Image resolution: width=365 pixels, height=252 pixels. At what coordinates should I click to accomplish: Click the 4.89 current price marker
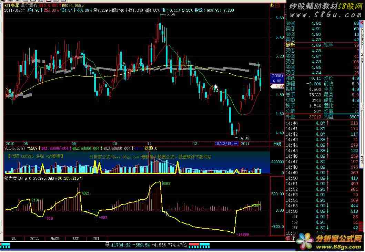coord(278,86)
